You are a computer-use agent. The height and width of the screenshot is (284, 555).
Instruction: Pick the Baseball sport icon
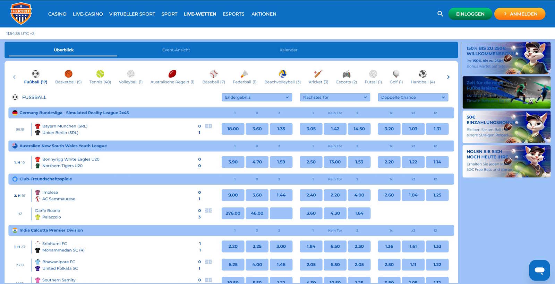click(213, 74)
